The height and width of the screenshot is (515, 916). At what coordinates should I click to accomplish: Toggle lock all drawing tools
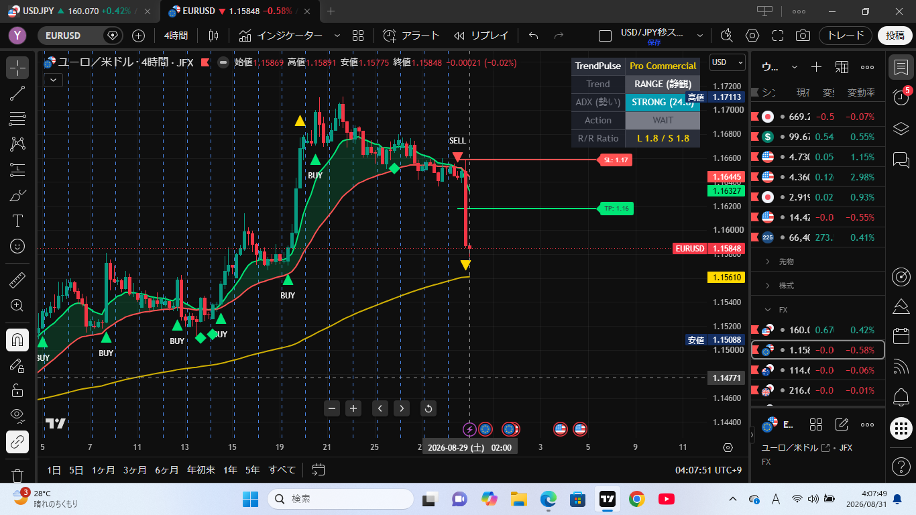point(17,391)
